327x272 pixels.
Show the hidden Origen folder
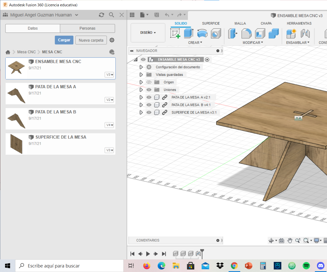[149, 82]
